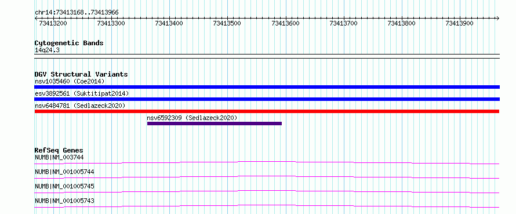Click variant label nsv6484781 (Sedlazeck2020)

point(80,106)
